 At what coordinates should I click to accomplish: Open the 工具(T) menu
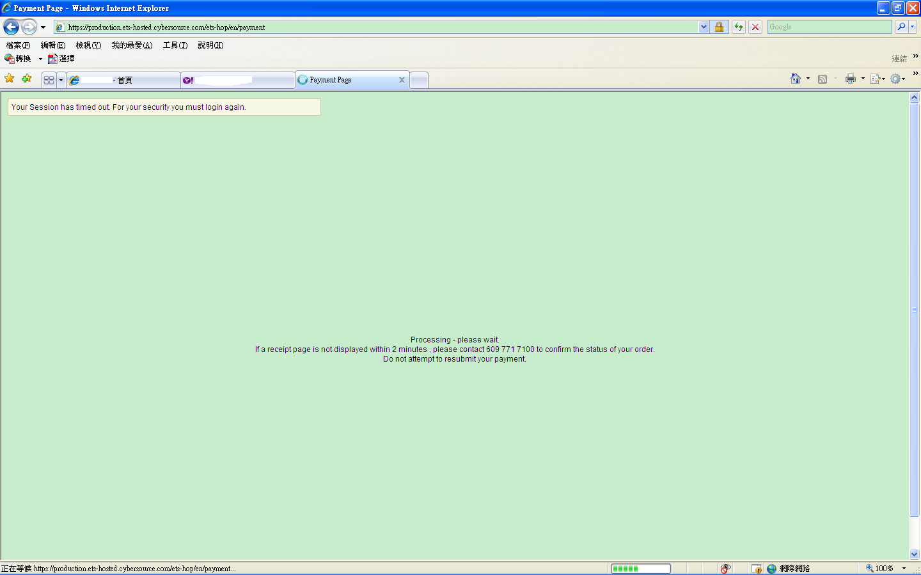click(175, 45)
